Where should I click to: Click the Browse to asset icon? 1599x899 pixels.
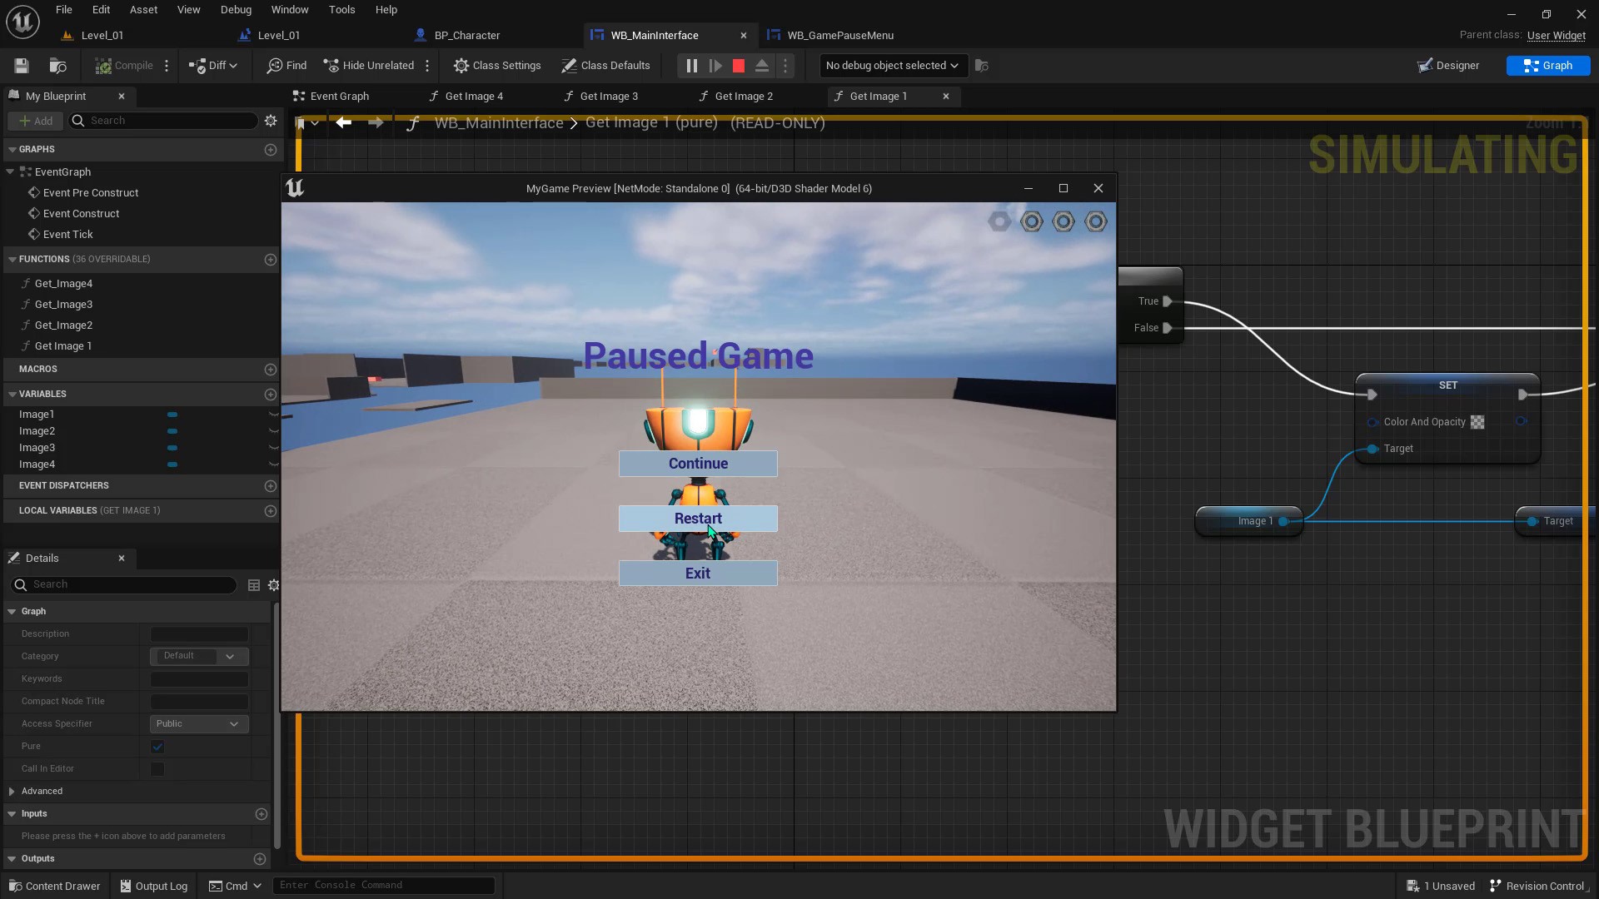click(x=57, y=66)
